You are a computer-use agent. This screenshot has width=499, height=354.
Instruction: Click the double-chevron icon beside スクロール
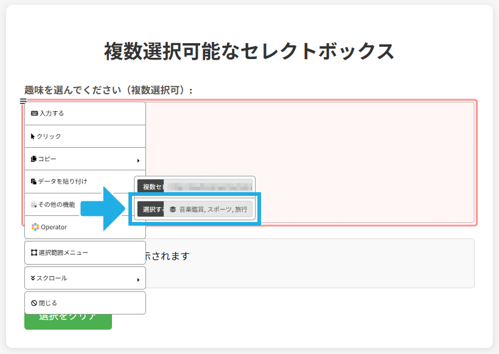pos(33,278)
